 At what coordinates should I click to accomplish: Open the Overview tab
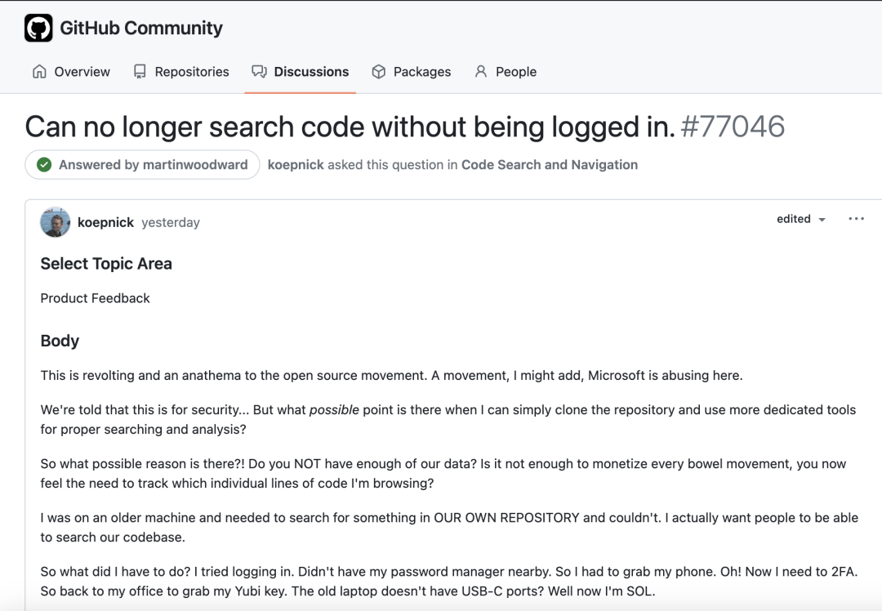click(82, 72)
